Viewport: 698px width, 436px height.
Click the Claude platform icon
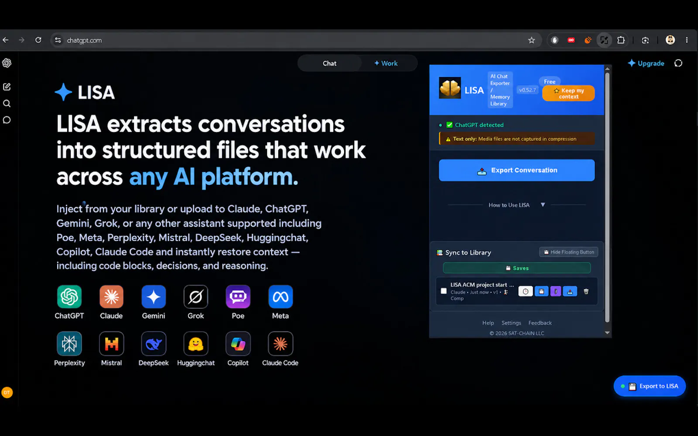pos(111,297)
